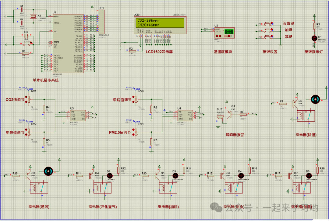Screen dimensions: 329x221
Task: Click the LCD1602显示屏 label
Action: (x=159, y=52)
